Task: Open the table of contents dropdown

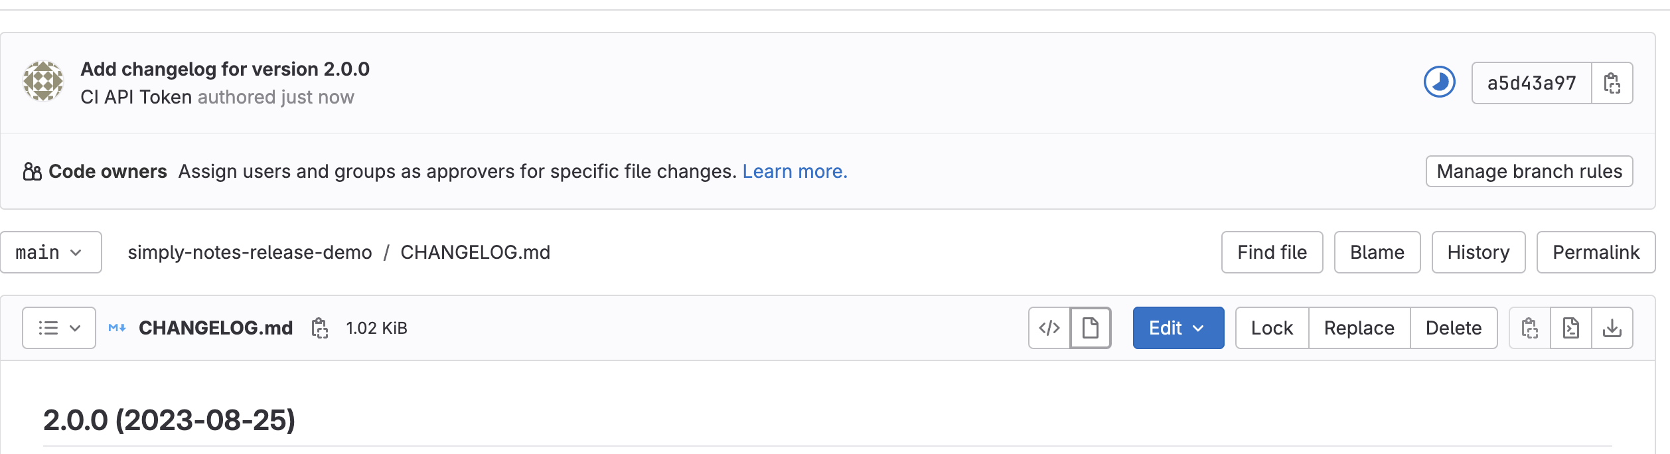Action: point(58,328)
